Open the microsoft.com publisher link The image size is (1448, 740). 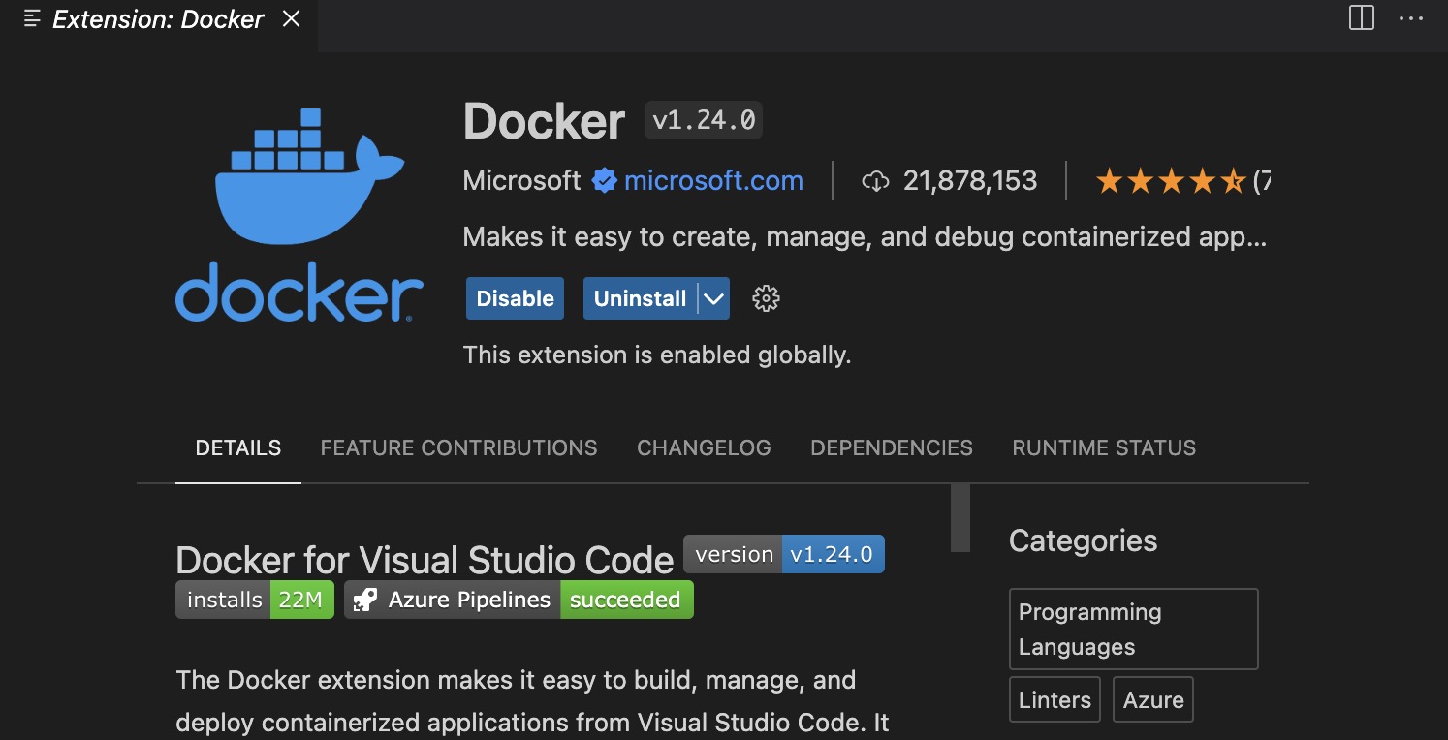tap(712, 180)
